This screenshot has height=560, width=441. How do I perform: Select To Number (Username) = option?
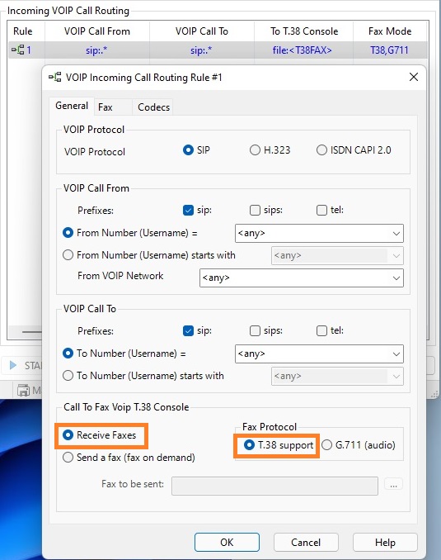click(68, 354)
